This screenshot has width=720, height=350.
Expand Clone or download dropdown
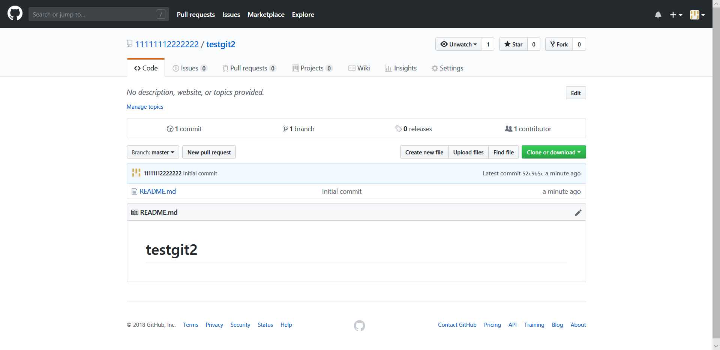coord(553,152)
